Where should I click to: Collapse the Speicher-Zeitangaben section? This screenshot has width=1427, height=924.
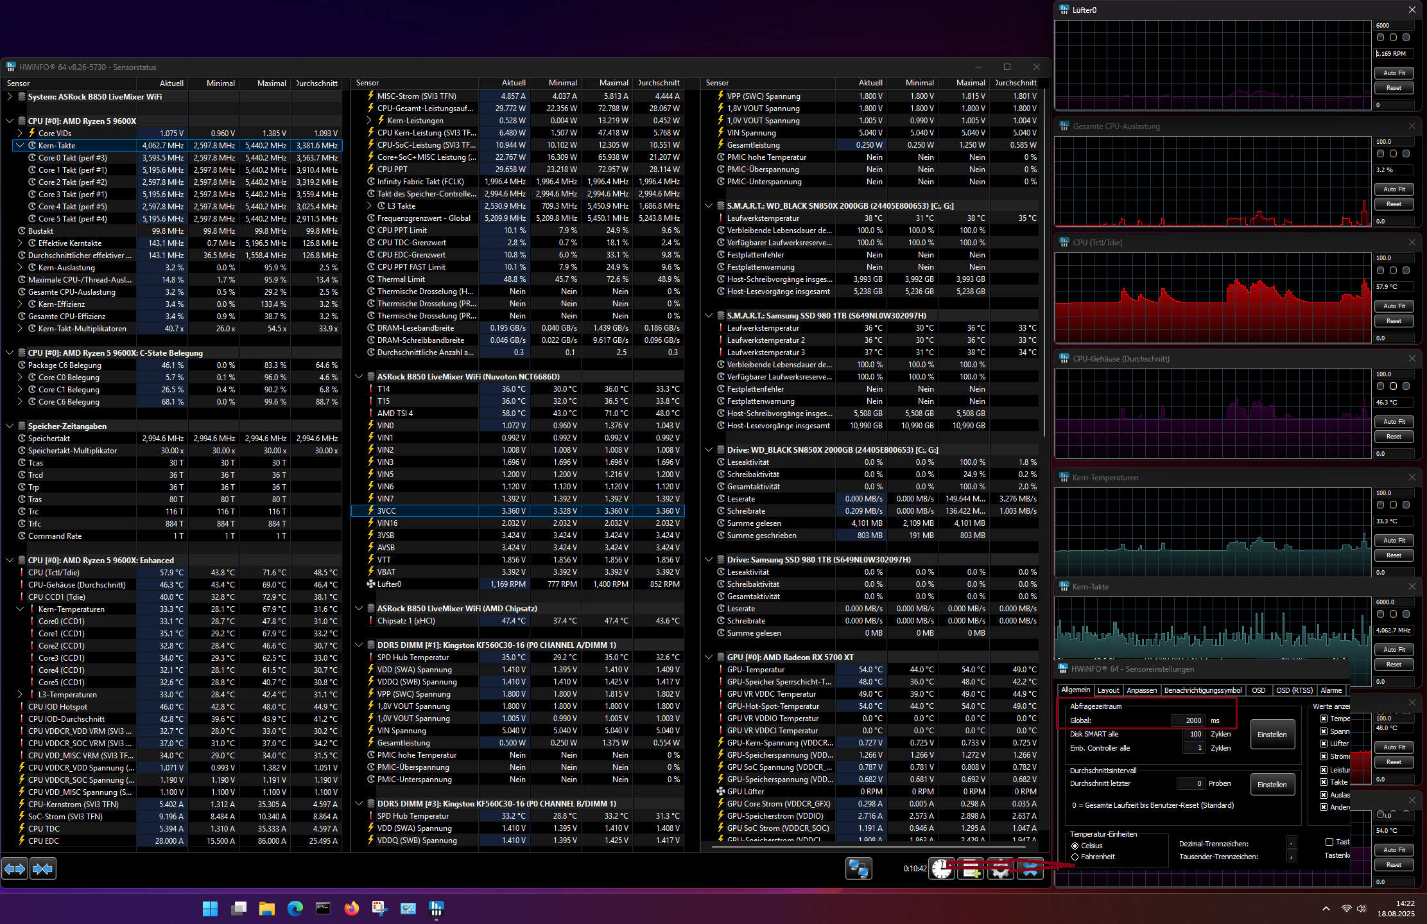[x=10, y=426]
